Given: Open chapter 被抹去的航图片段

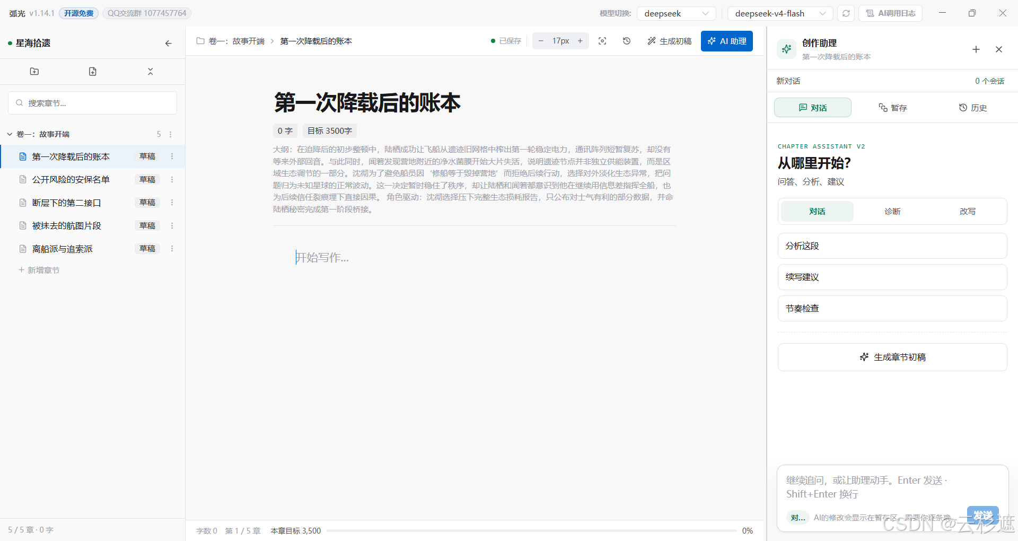Looking at the screenshot, I should pos(67,226).
